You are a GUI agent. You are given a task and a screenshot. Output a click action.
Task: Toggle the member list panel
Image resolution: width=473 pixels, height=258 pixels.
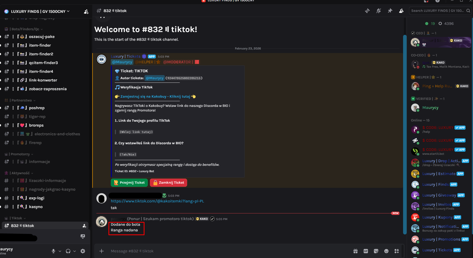point(401,11)
